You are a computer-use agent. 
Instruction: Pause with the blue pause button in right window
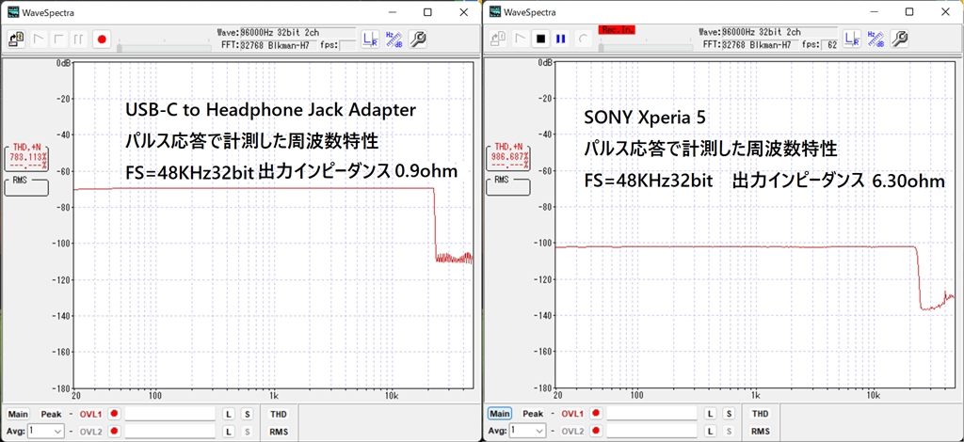(560, 39)
